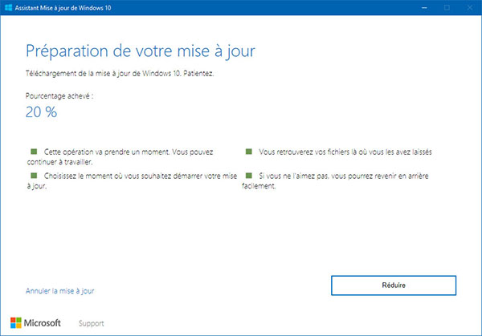Minimize the update assistant window
The image size is (482, 336).
click(x=426, y=9)
